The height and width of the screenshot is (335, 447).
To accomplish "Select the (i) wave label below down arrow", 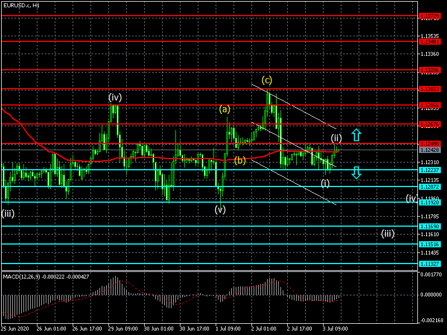I will pos(325,183).
